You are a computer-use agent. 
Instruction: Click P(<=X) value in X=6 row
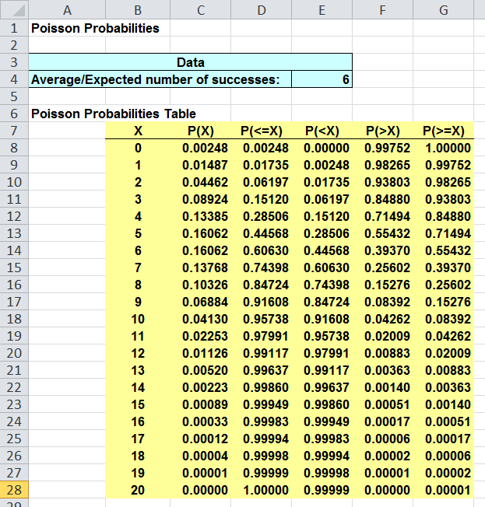click(x=262, y=250)
